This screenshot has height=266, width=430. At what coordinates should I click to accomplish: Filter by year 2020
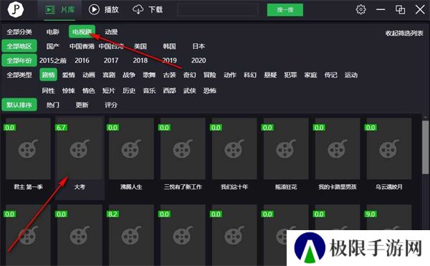tap(199, 60)
